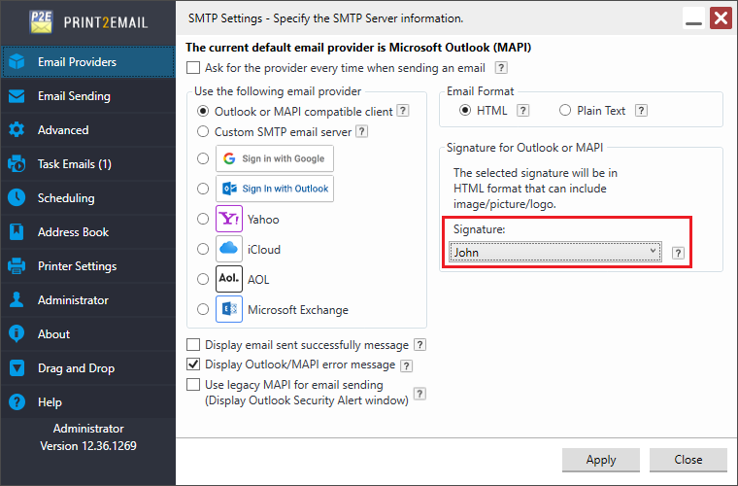Go to the Advanced section

88,130
